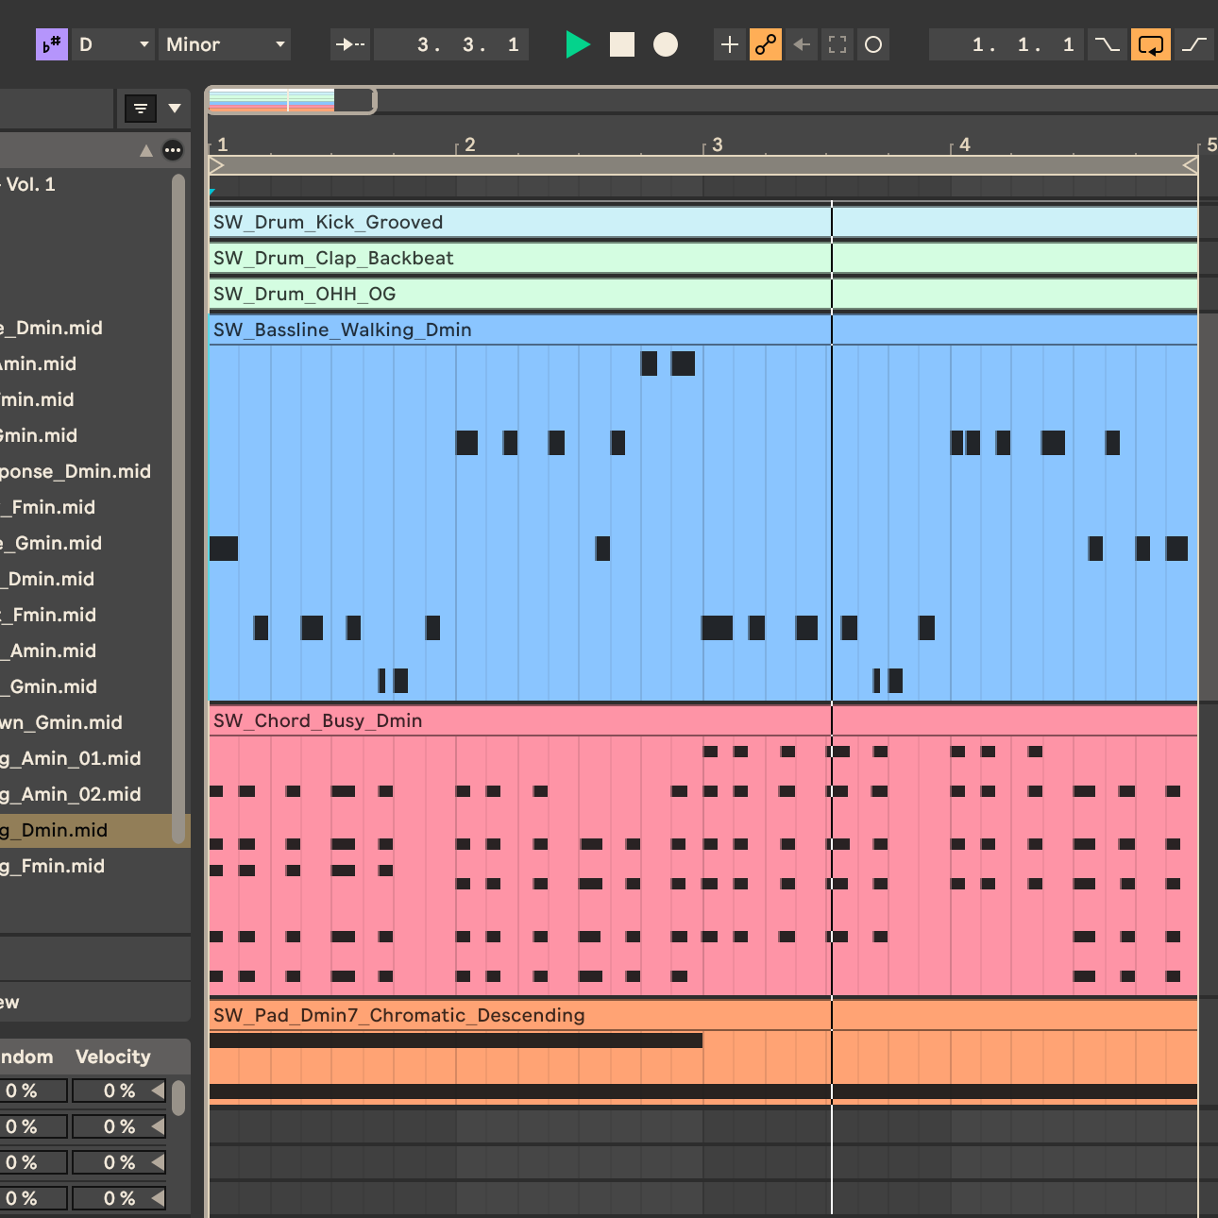Toggle the Automation Arm button
Viewport: 1218px width, 1218px height.
click(765, 44)
